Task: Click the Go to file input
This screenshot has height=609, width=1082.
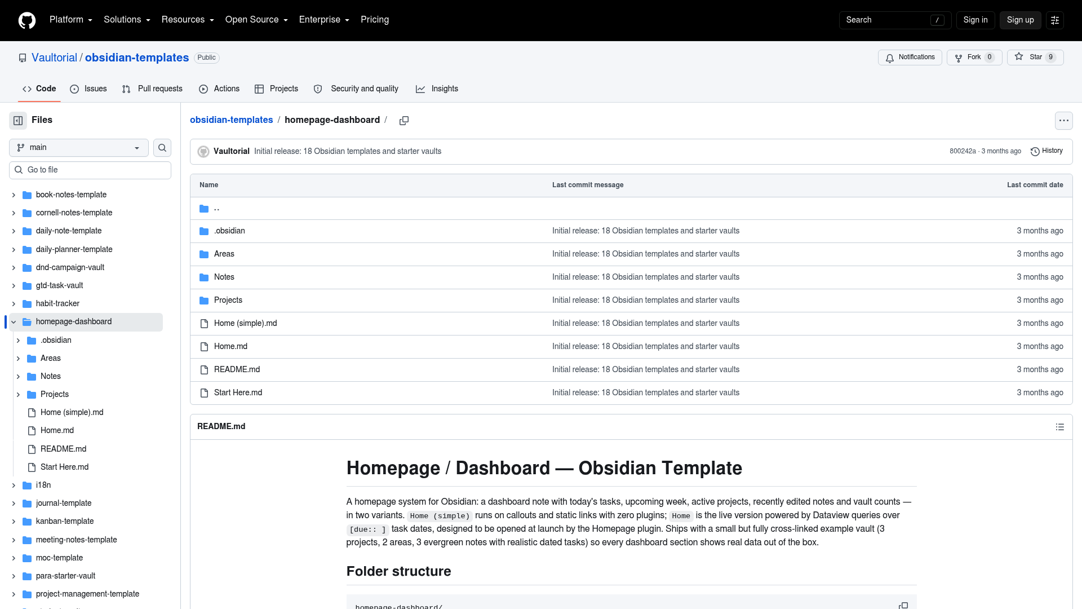Action: [90, 170]
